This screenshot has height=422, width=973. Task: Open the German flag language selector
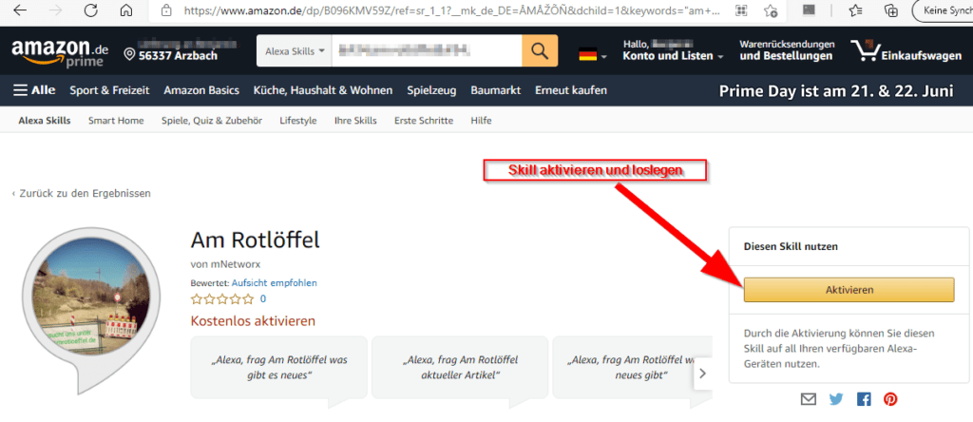pos(593,54)
